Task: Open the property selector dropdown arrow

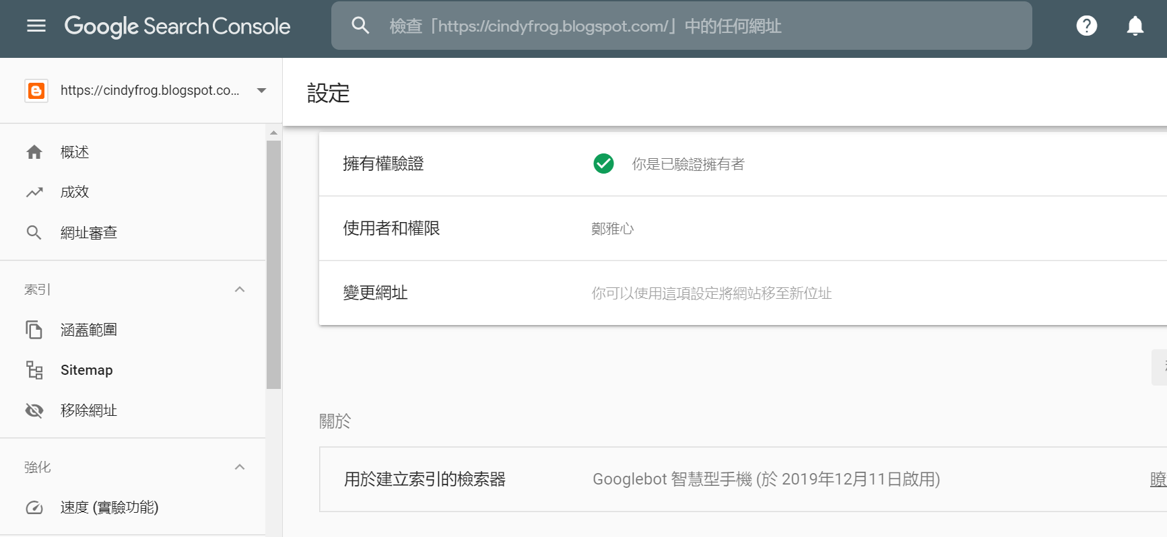Action: 262,90
